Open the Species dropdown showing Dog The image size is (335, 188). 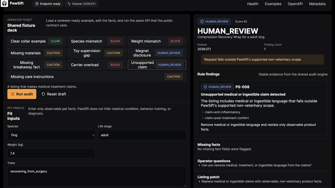click(x=51, y=135)
